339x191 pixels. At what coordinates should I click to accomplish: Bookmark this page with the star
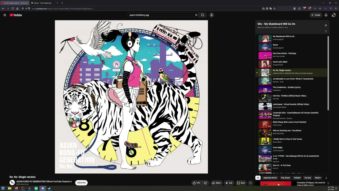click(274, 8)
